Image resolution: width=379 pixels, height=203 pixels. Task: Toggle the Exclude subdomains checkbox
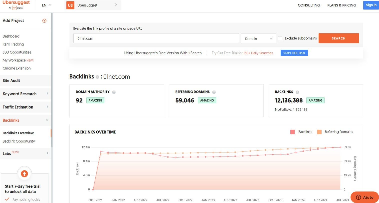click(x=280, y=38)
